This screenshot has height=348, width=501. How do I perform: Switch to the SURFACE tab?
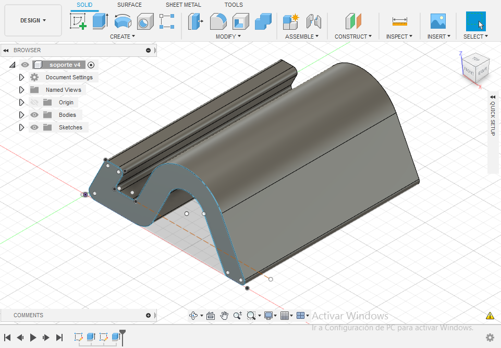coord(129,5)
